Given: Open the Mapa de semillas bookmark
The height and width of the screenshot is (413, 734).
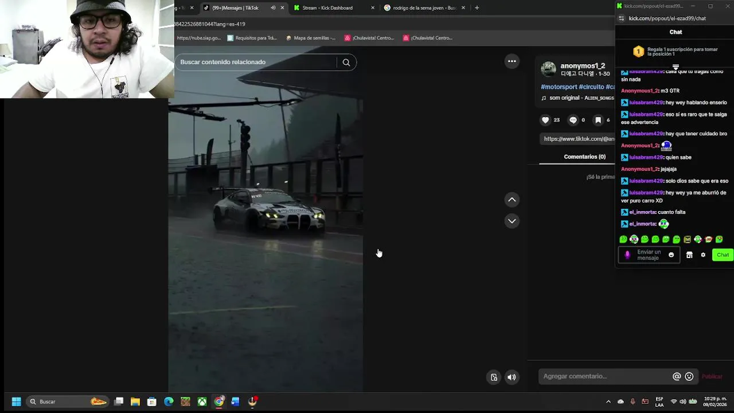Looking at the screenshot, I should pyautogui.click(x=310, y=38).
